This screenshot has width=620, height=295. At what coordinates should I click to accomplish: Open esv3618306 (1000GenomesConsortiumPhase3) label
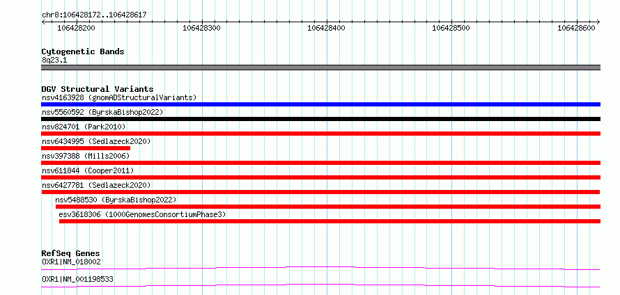pos(142,214)
